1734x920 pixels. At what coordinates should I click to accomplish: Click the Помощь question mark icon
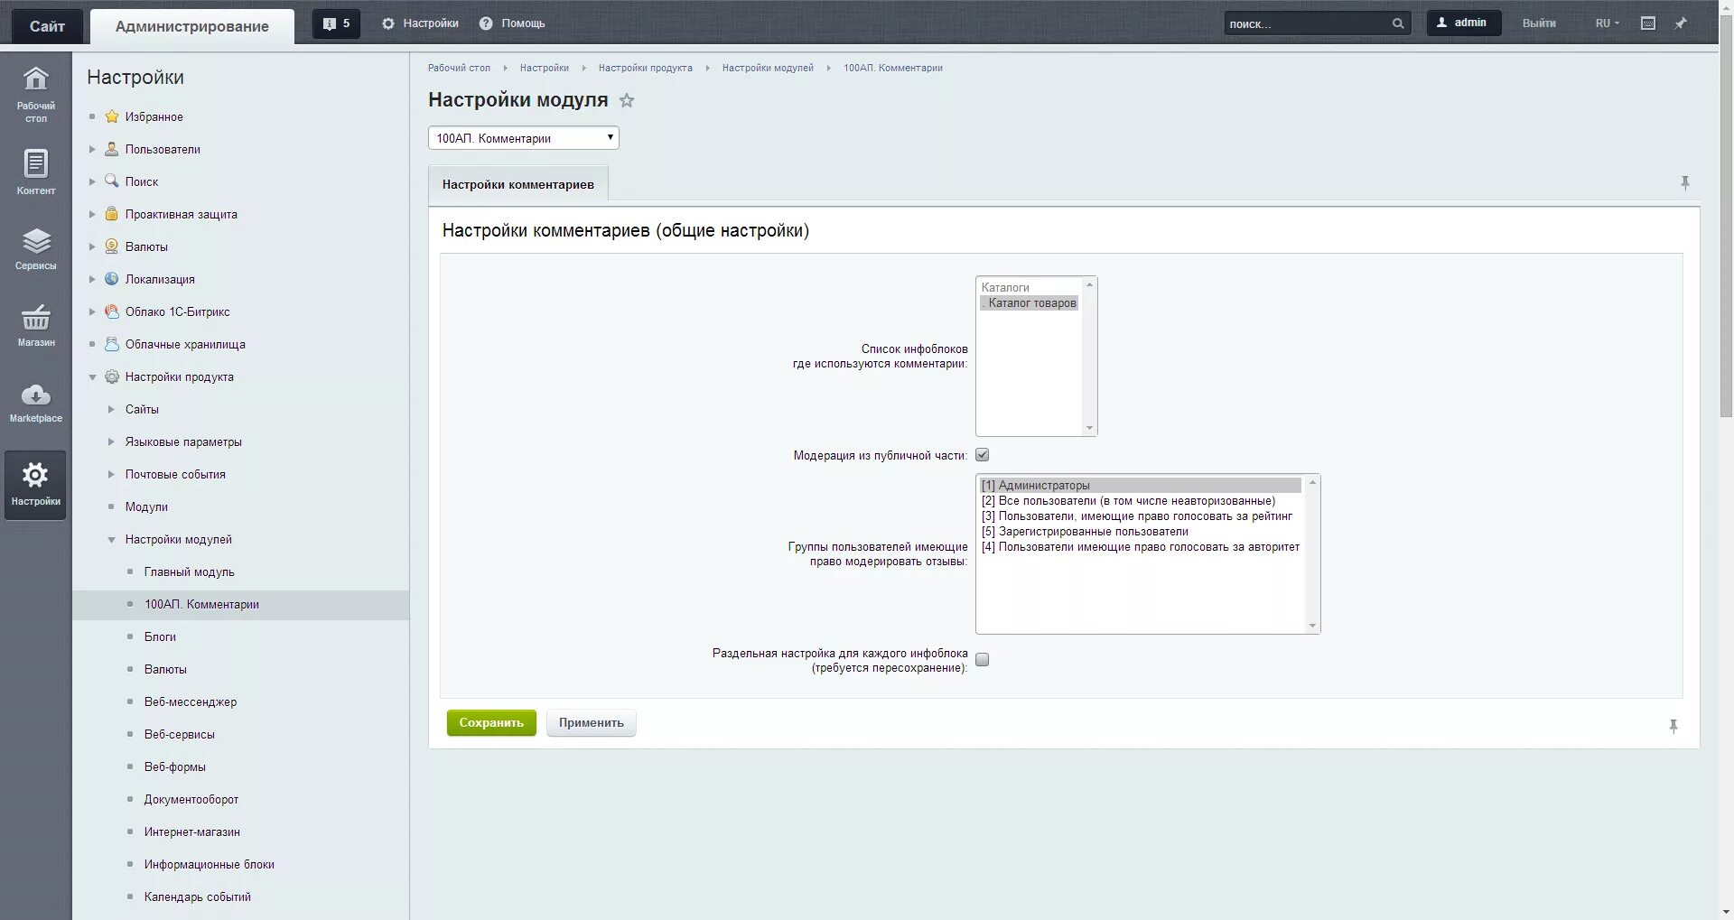click(486, 23)
